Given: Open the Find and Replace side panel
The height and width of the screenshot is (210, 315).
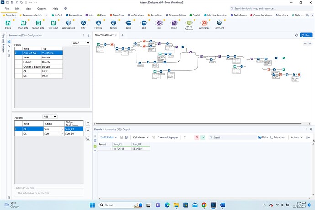Looking at the screenshot, I should (3, 43).
